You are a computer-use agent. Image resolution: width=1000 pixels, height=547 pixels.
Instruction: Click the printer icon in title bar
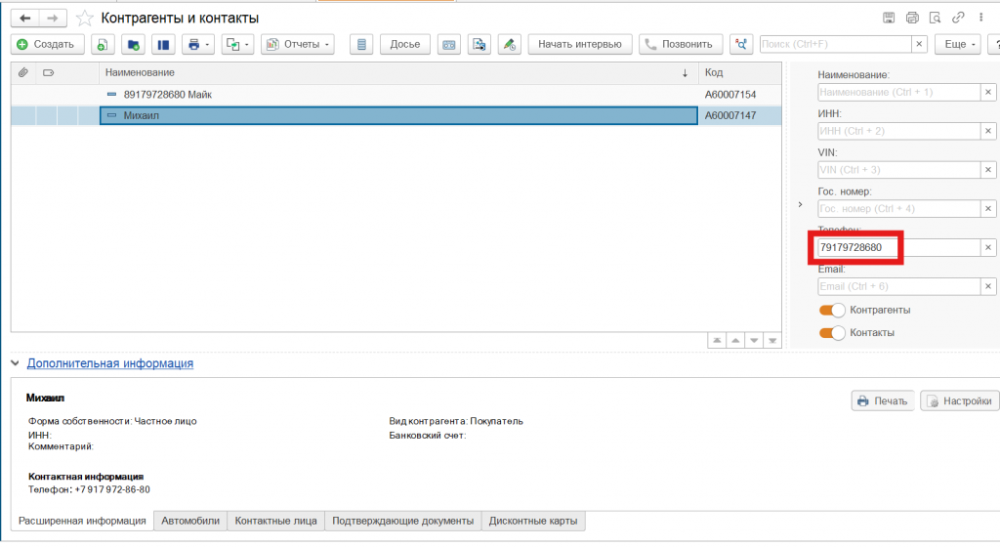point(912,18)
